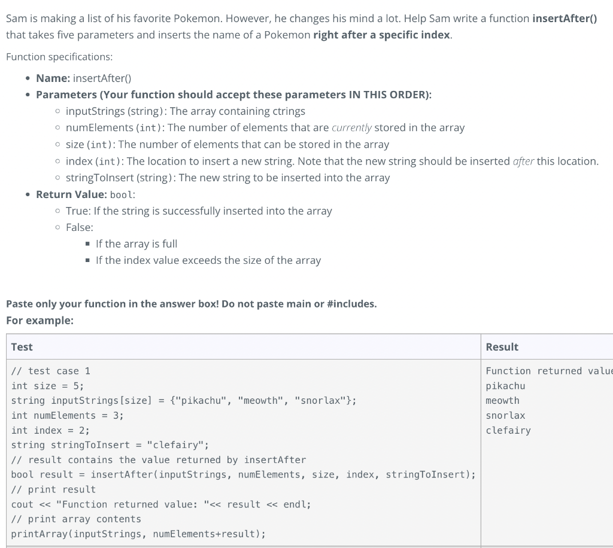This screenshot has width=613, height=548.
Task: Click the '// test case 1' comment line
Action: coord(51,371)
